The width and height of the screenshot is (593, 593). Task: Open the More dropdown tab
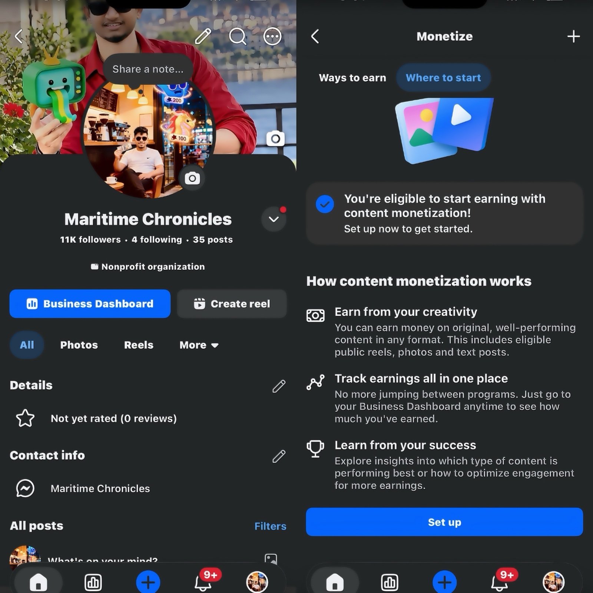199,345
